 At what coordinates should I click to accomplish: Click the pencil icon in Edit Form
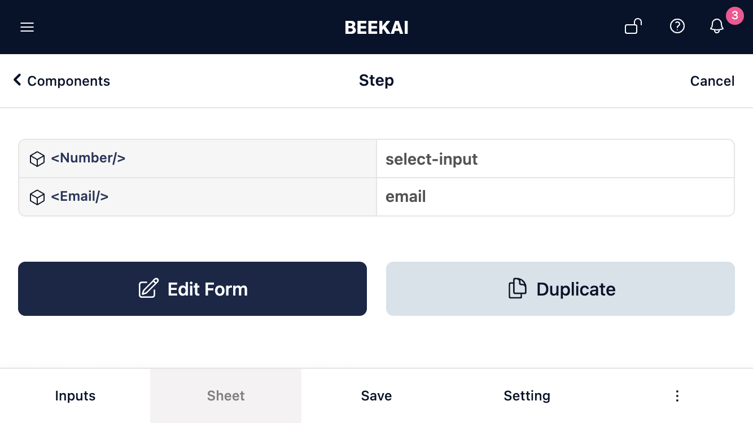point(148,289)
